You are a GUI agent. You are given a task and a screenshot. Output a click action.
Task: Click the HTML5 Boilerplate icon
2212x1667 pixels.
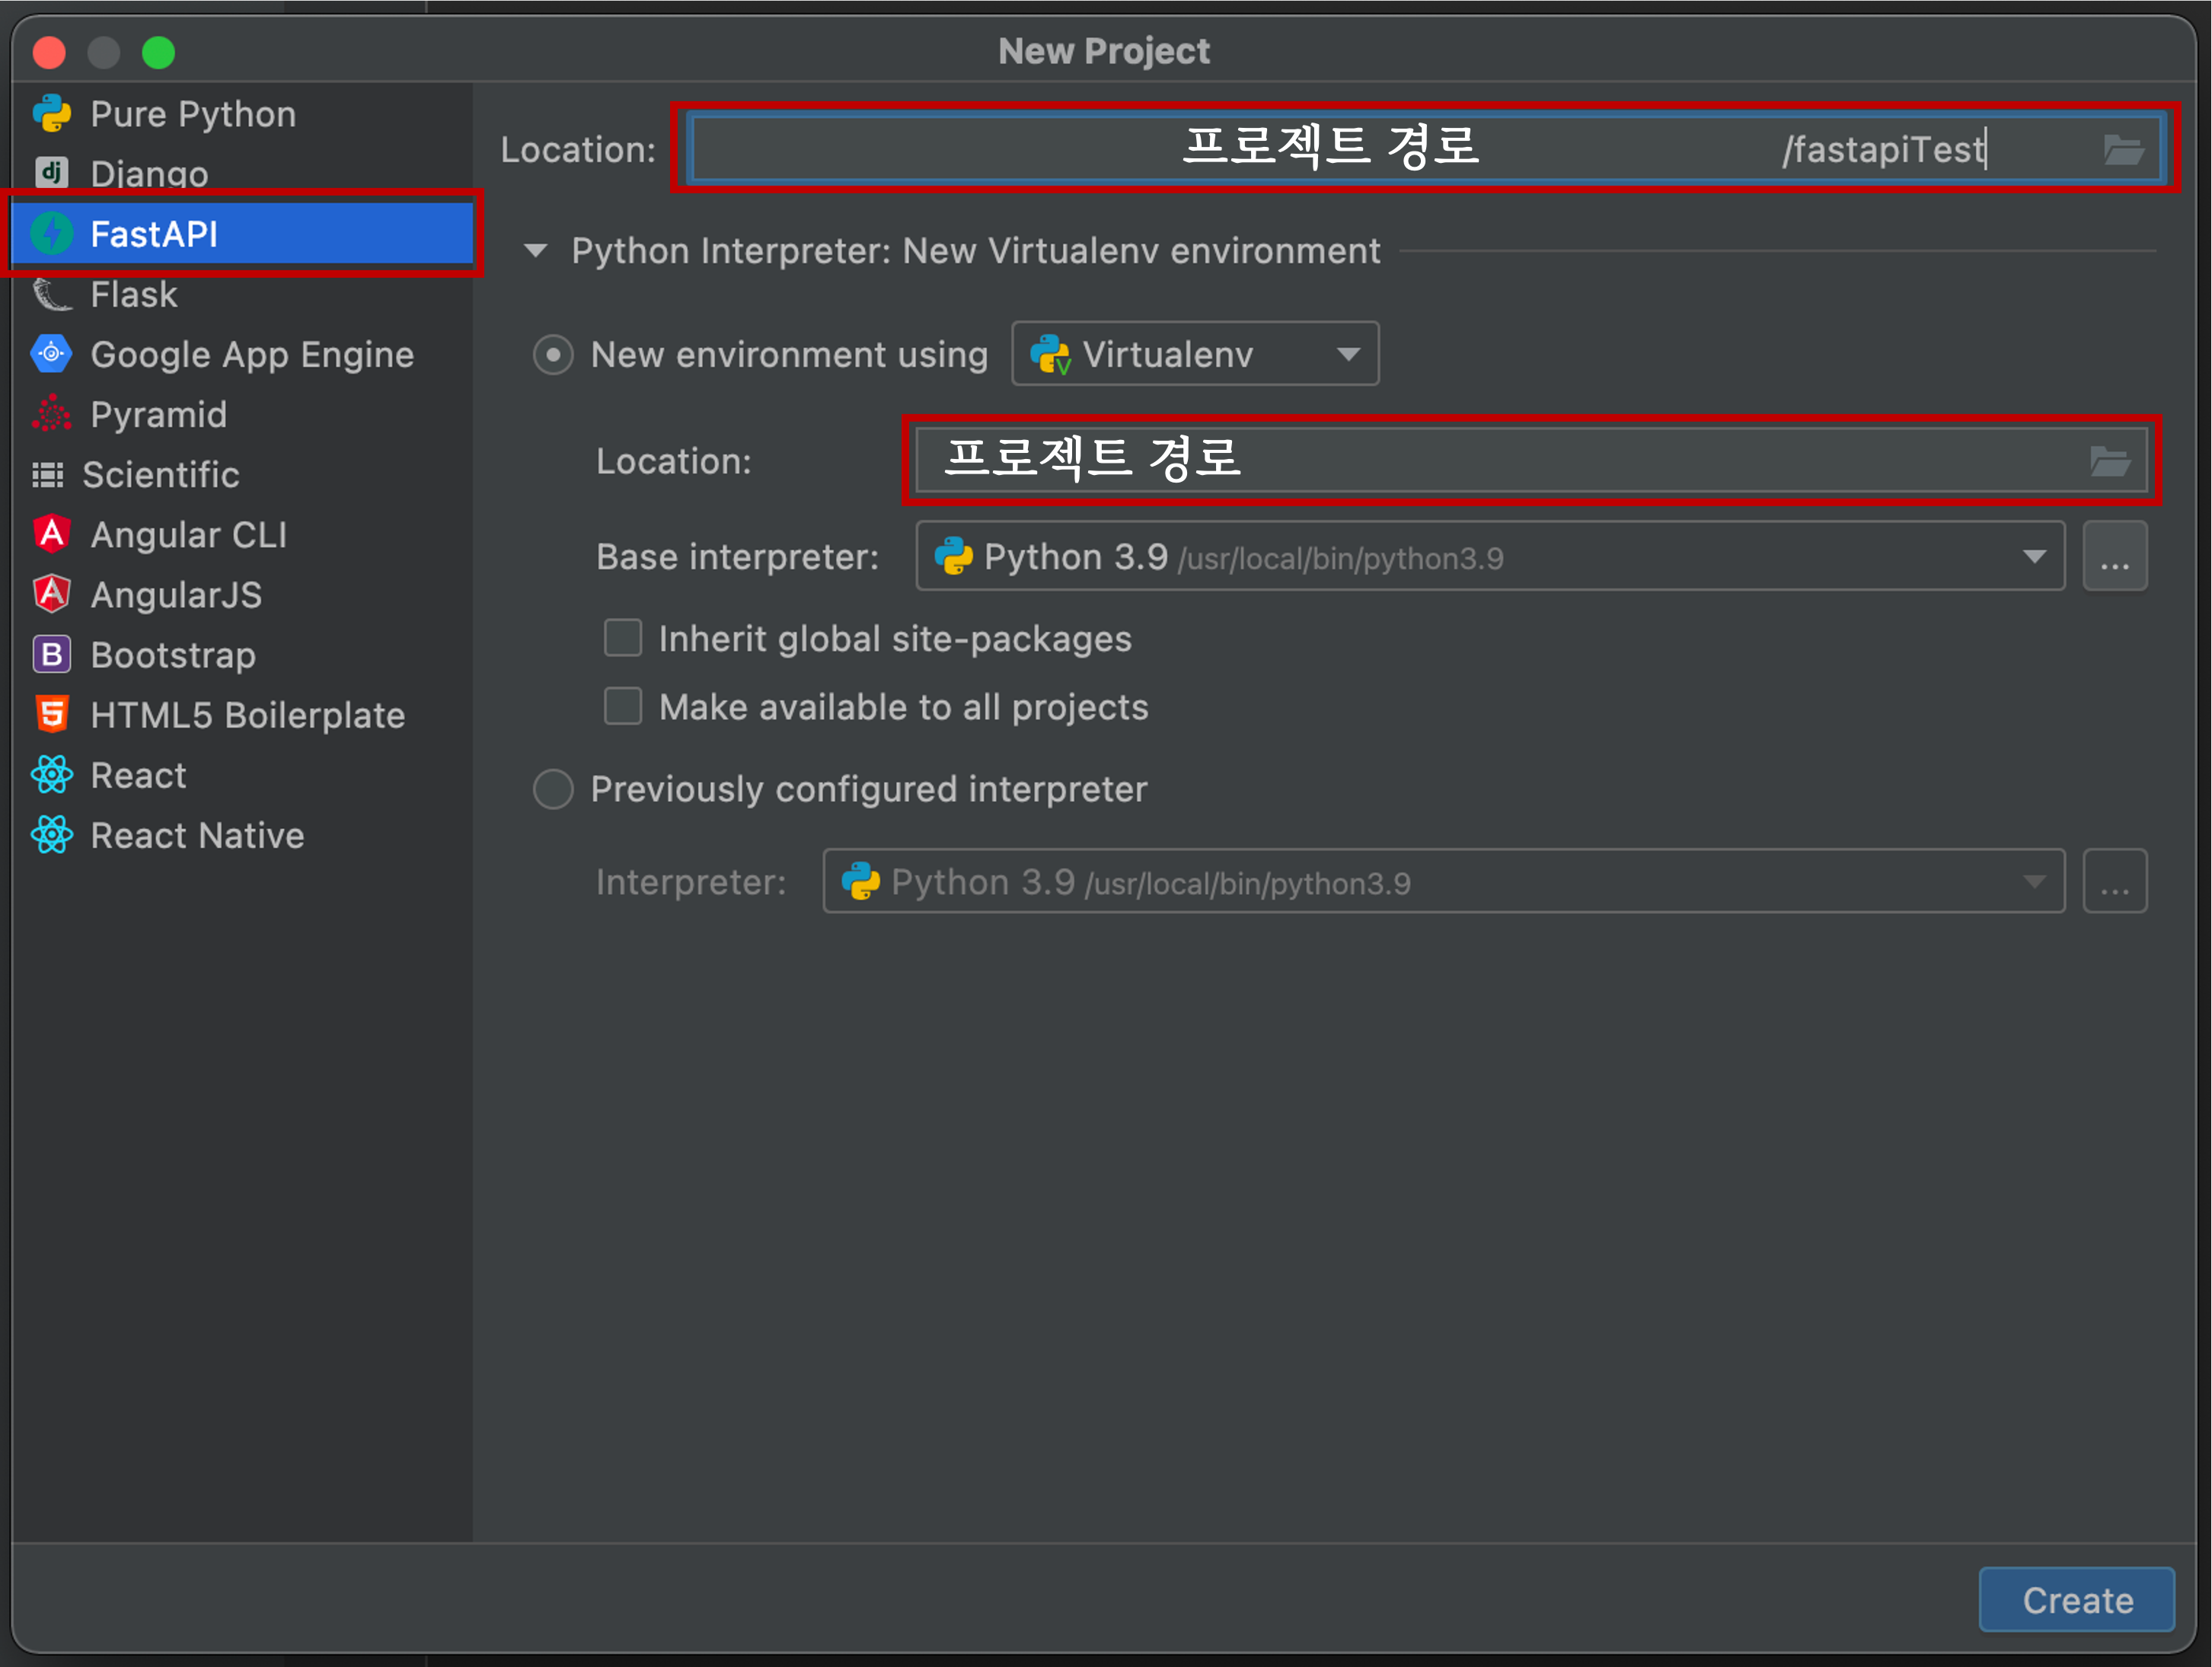click(x=52, y=715)
